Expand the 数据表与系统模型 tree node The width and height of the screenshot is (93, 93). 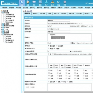[x=1, y=26]
